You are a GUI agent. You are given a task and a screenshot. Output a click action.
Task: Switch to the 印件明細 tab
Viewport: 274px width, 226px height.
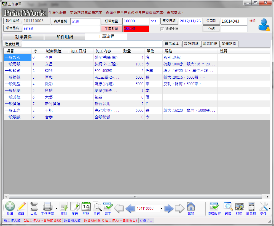point(65,37)
